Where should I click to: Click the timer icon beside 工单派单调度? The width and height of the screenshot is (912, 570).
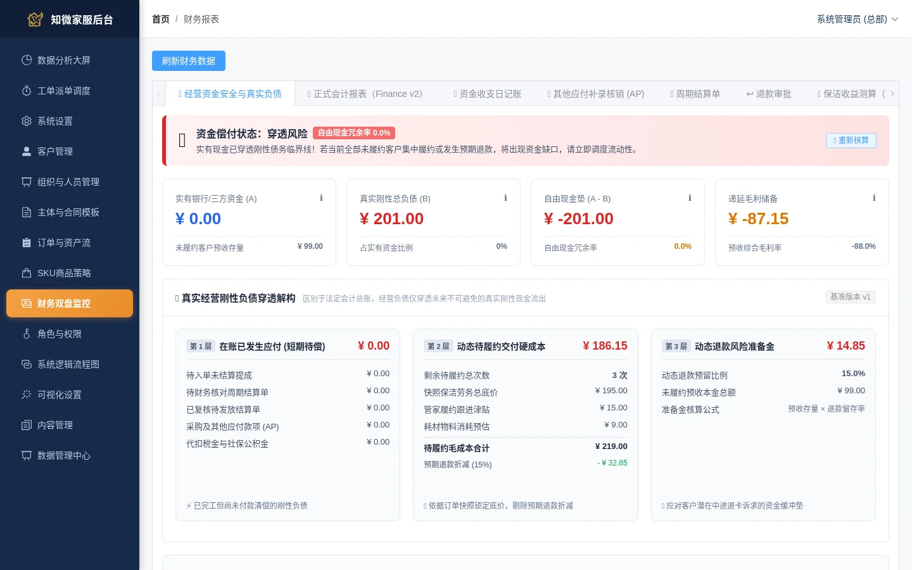(27, 91)
